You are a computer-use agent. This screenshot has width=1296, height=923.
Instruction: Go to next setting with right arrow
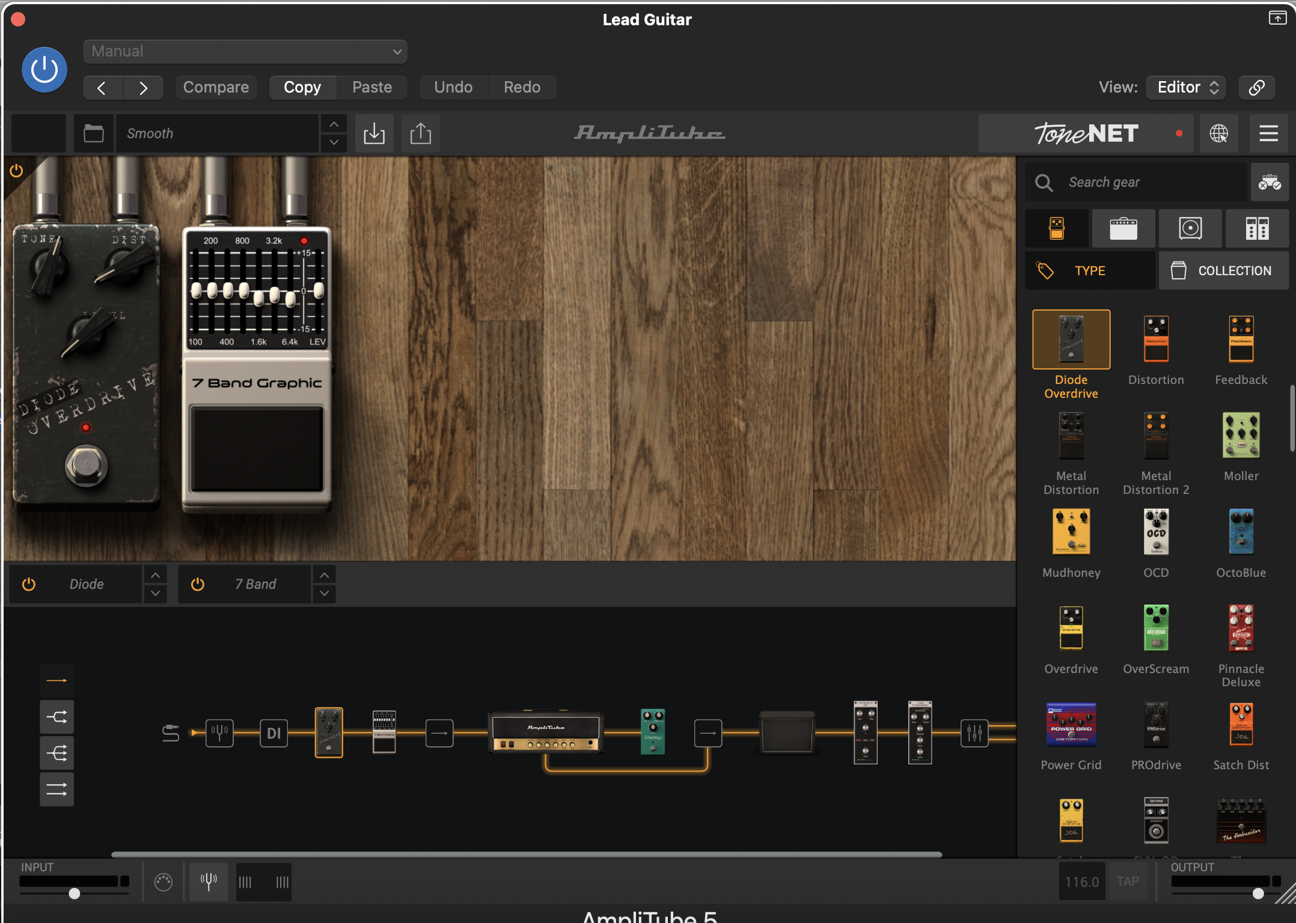[143, 88]
